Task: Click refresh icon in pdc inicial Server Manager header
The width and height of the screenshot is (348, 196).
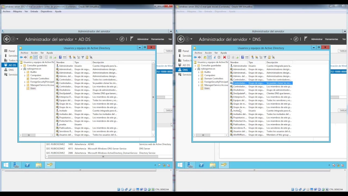Action: click(296, 39)
